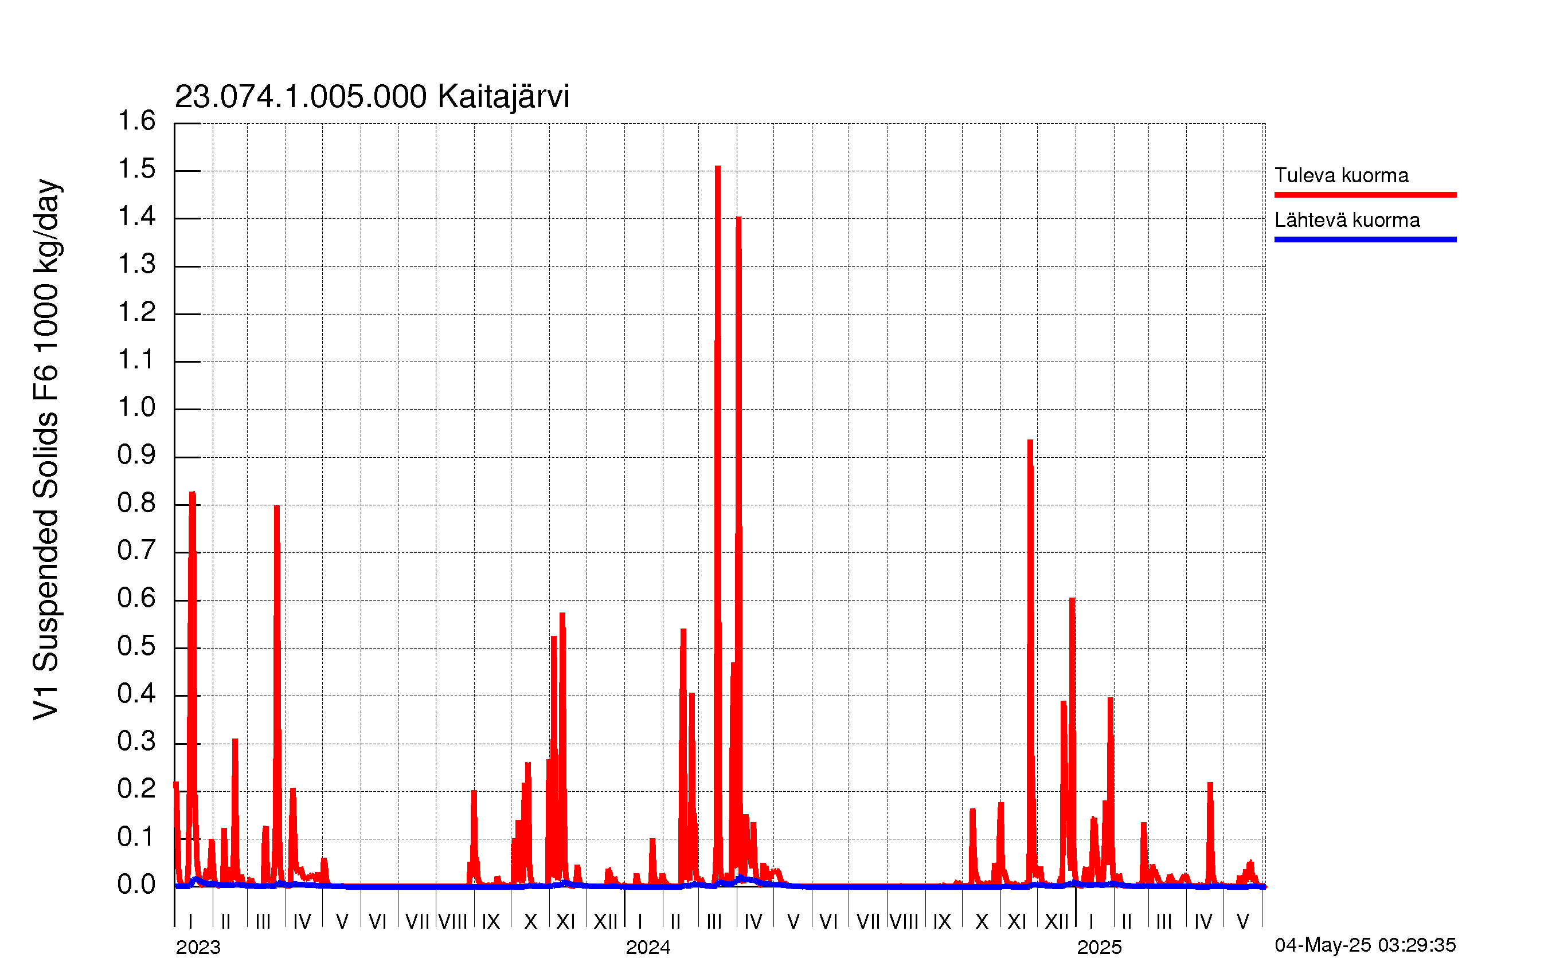Click month label 'IX' of 2024

(x=942, y=922)
